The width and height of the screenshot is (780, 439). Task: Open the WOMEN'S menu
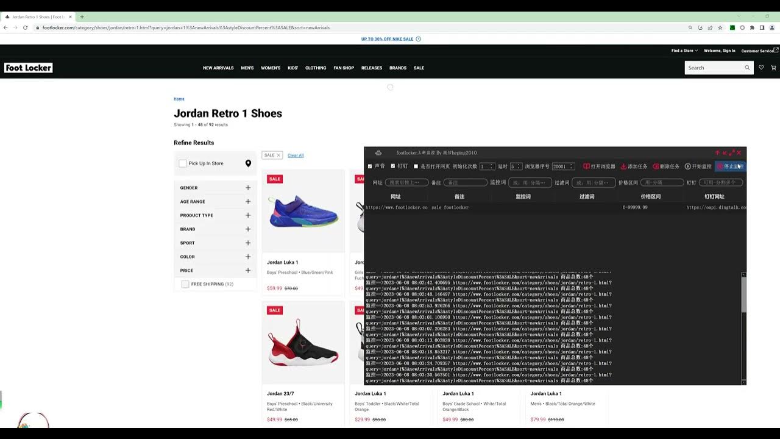271,68
